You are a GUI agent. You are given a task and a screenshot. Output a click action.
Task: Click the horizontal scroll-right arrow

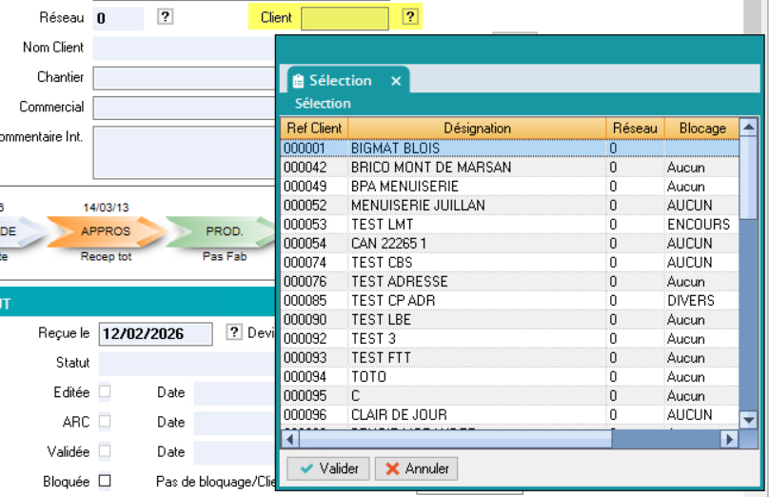(x=729, y=439)
